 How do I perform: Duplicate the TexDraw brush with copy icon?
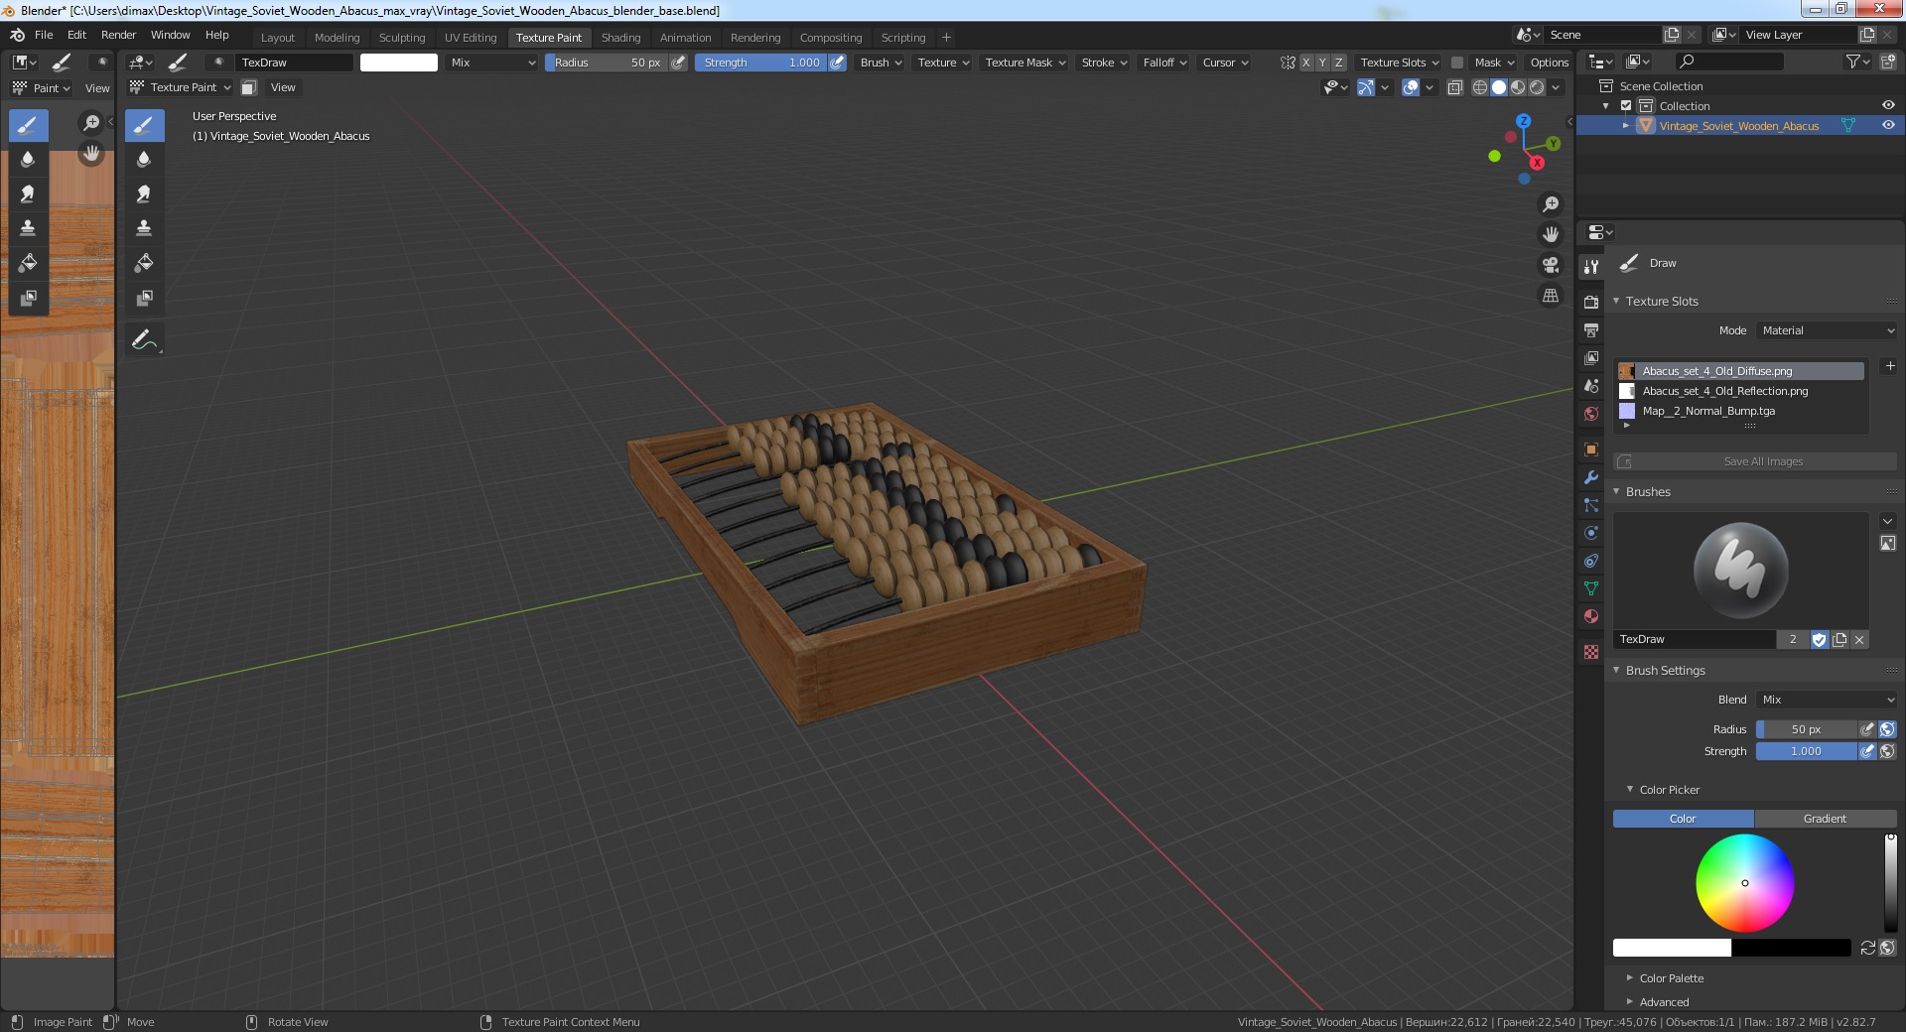[x=1839, y=640]
